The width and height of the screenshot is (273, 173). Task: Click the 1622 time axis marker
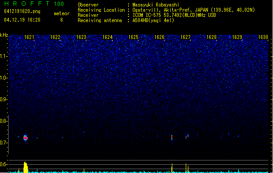pos(55,37)
